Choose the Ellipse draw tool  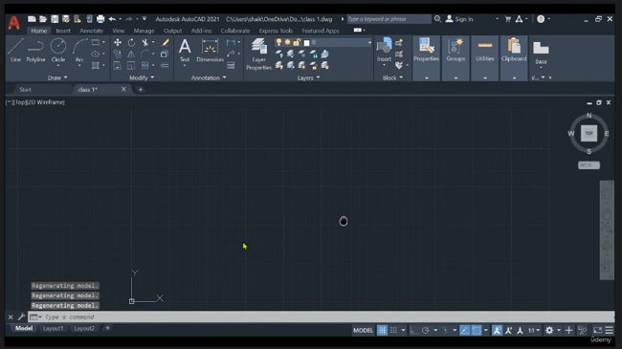point(96,54)
